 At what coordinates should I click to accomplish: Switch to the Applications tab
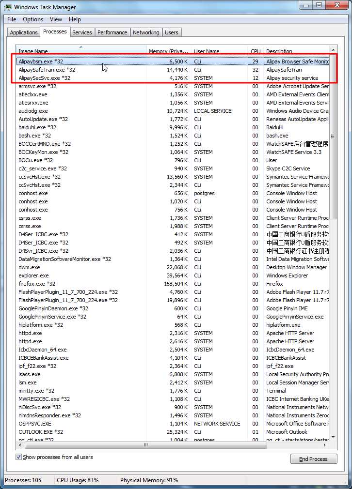(23, 32)
